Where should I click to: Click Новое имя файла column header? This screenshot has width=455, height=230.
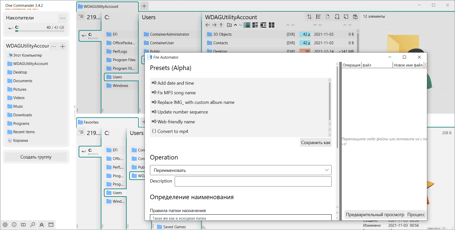pos(408,65)
